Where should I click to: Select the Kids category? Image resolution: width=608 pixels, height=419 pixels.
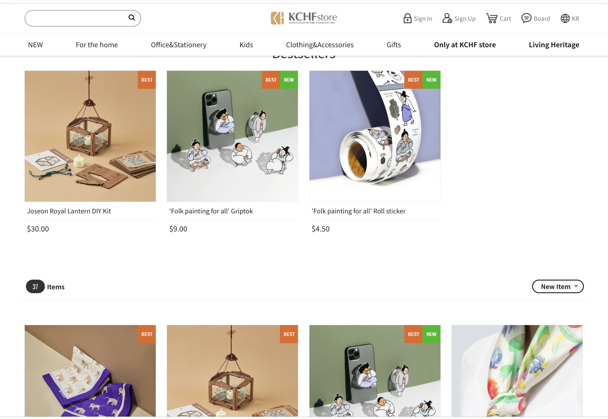246,45
